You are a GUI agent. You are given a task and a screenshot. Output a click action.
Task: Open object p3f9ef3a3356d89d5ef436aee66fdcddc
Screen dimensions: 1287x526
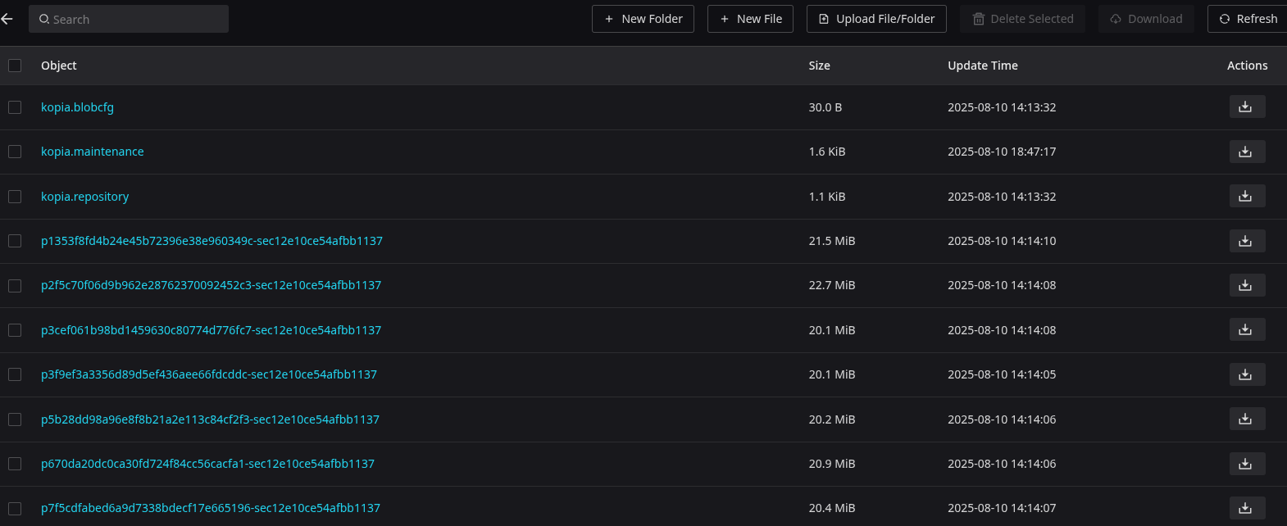point(209,374)
